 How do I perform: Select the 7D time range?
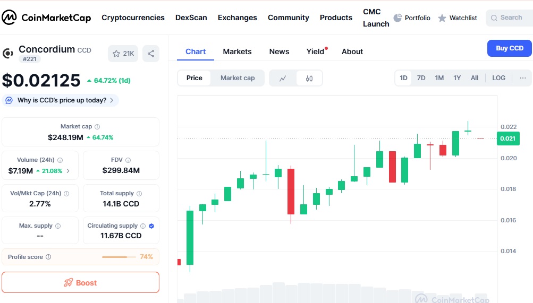[421, 78]
